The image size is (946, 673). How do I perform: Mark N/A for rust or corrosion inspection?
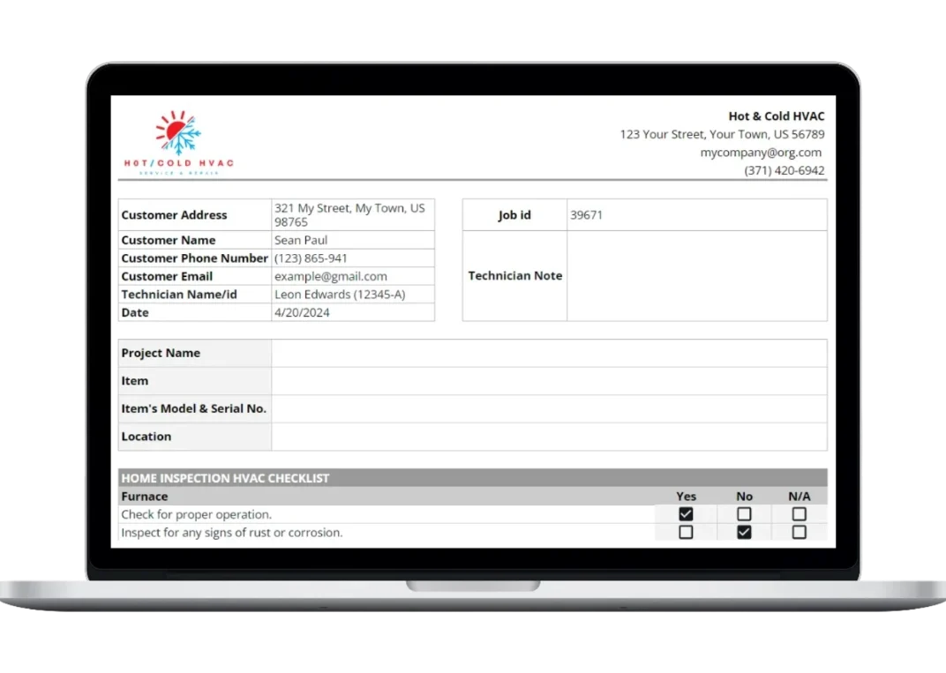click(799, 533)
